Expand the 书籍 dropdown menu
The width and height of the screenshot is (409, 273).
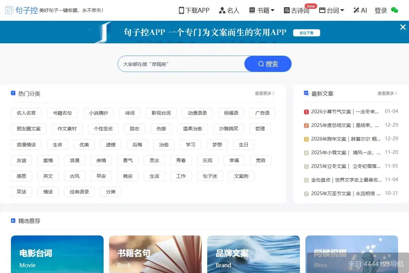pyautogui.click(x=261, y=10)
